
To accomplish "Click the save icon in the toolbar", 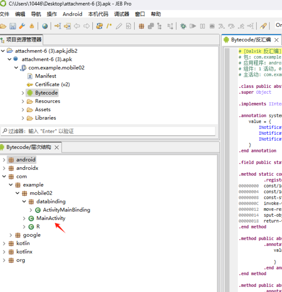I will click(x=13, y=26).
